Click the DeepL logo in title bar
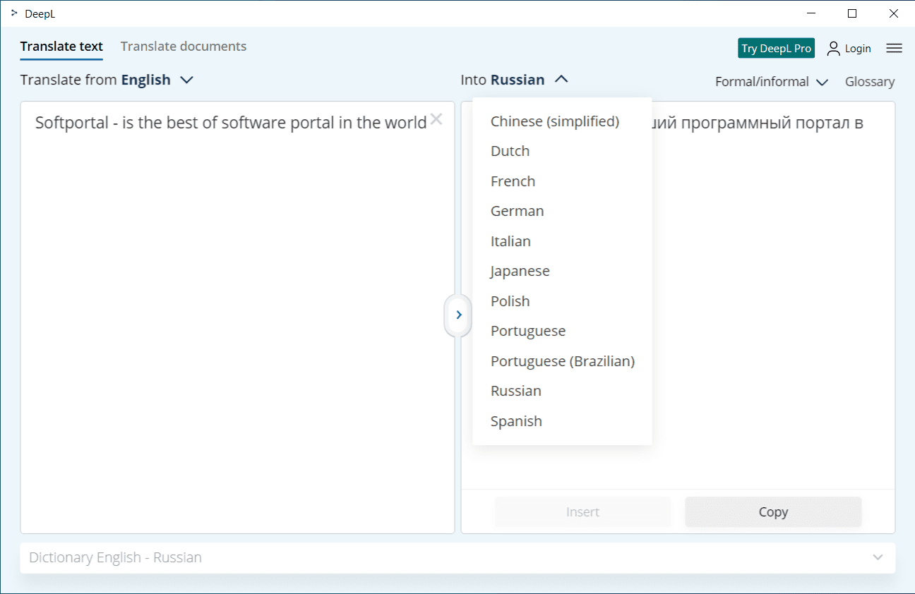The image size is (915, 594). [x=14, y=13]
